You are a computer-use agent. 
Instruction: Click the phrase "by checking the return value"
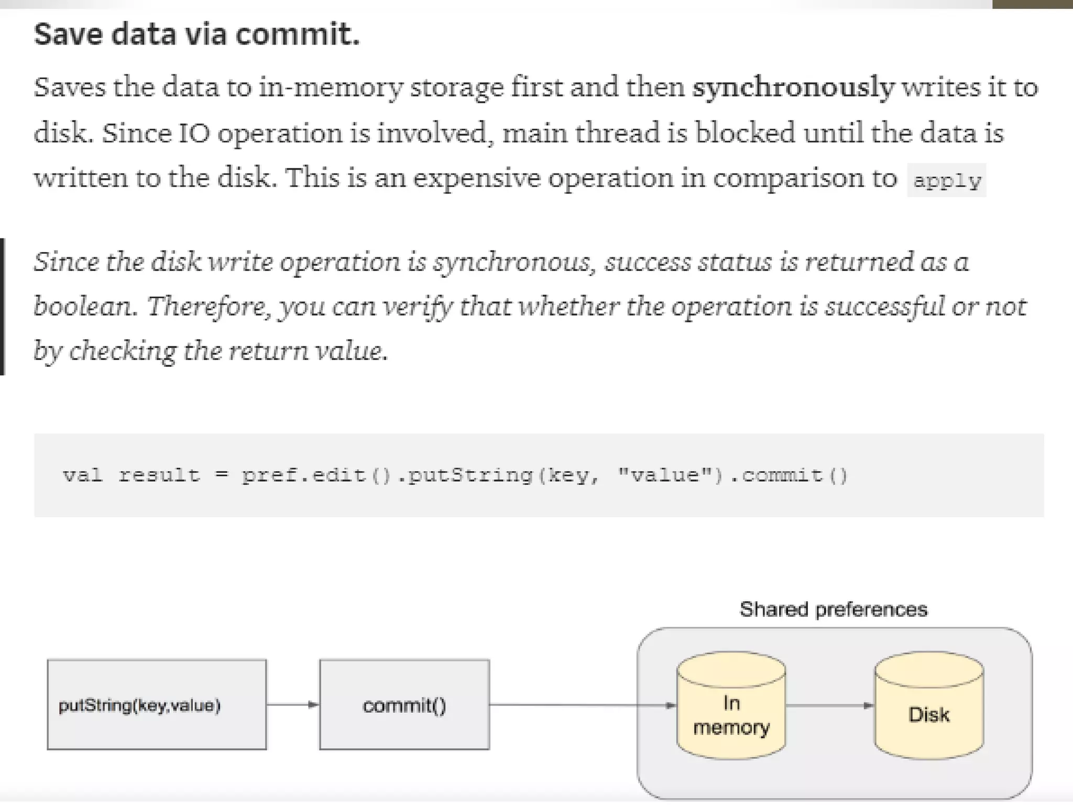211,351
